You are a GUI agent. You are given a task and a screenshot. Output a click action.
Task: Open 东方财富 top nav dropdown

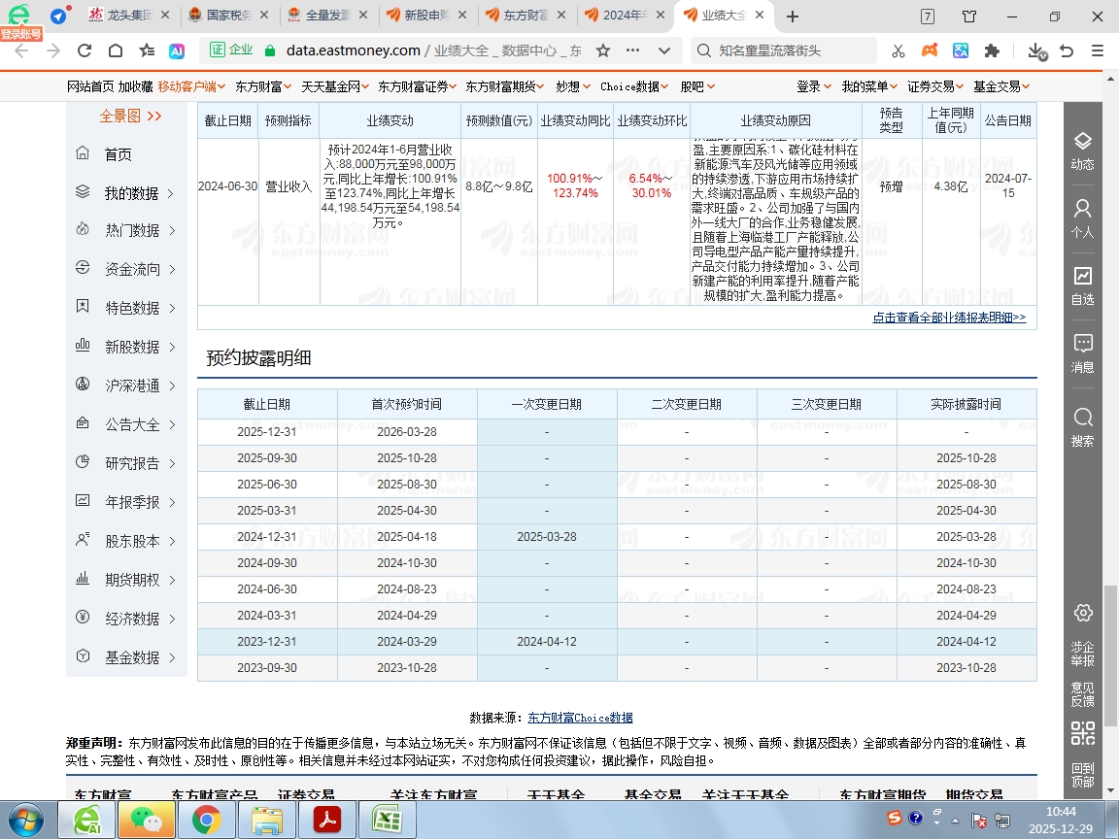pyautogui.click(x=263, y=86)
